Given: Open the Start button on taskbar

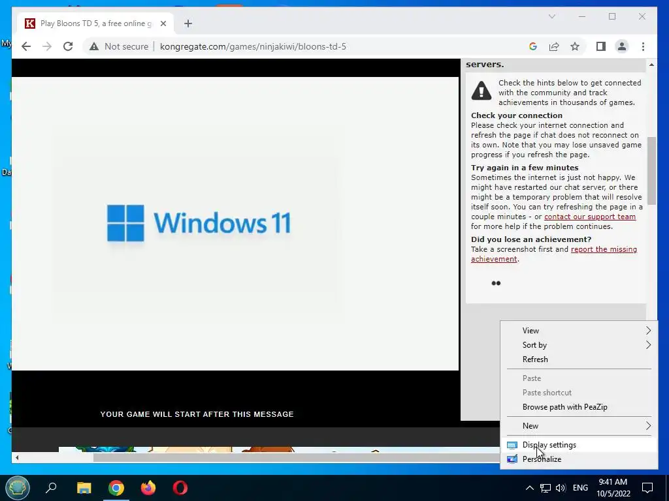Looking at the screenshot, I should [17, 488].
